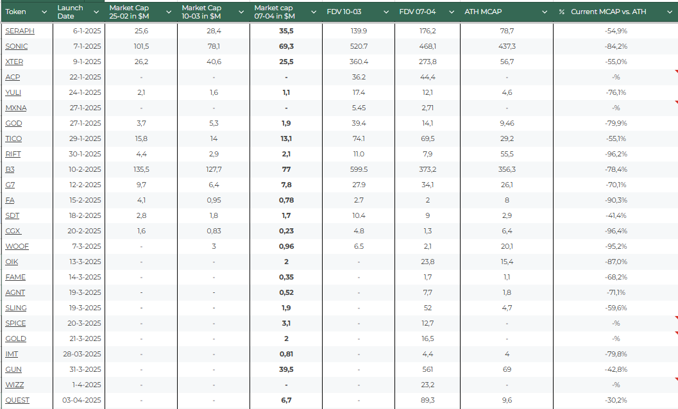This screenshot has width=678, height=409.
Task: Select RIFT ATH MCAP 55,5 cell
Action: 507,154
